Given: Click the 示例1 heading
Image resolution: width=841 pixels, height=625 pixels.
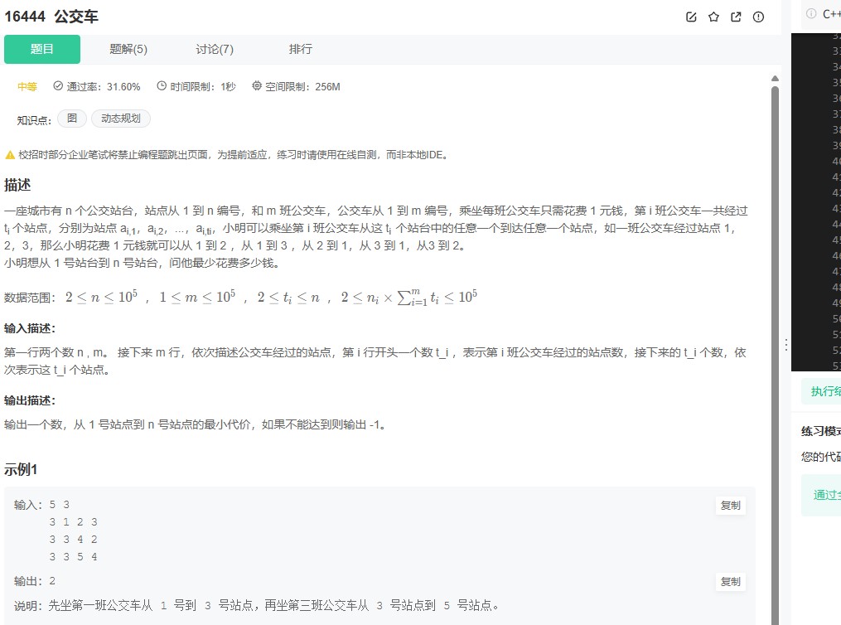Looking at the screenshot, I should pyautogui.click(x=21, y=469).
